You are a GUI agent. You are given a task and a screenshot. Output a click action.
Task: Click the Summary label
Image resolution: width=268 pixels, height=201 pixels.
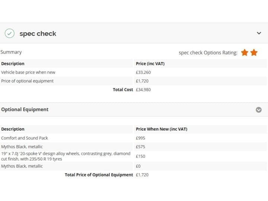click(x=11, y=52)
